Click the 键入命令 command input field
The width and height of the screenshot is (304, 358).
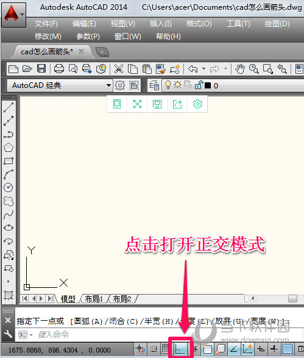pos(160,335)
